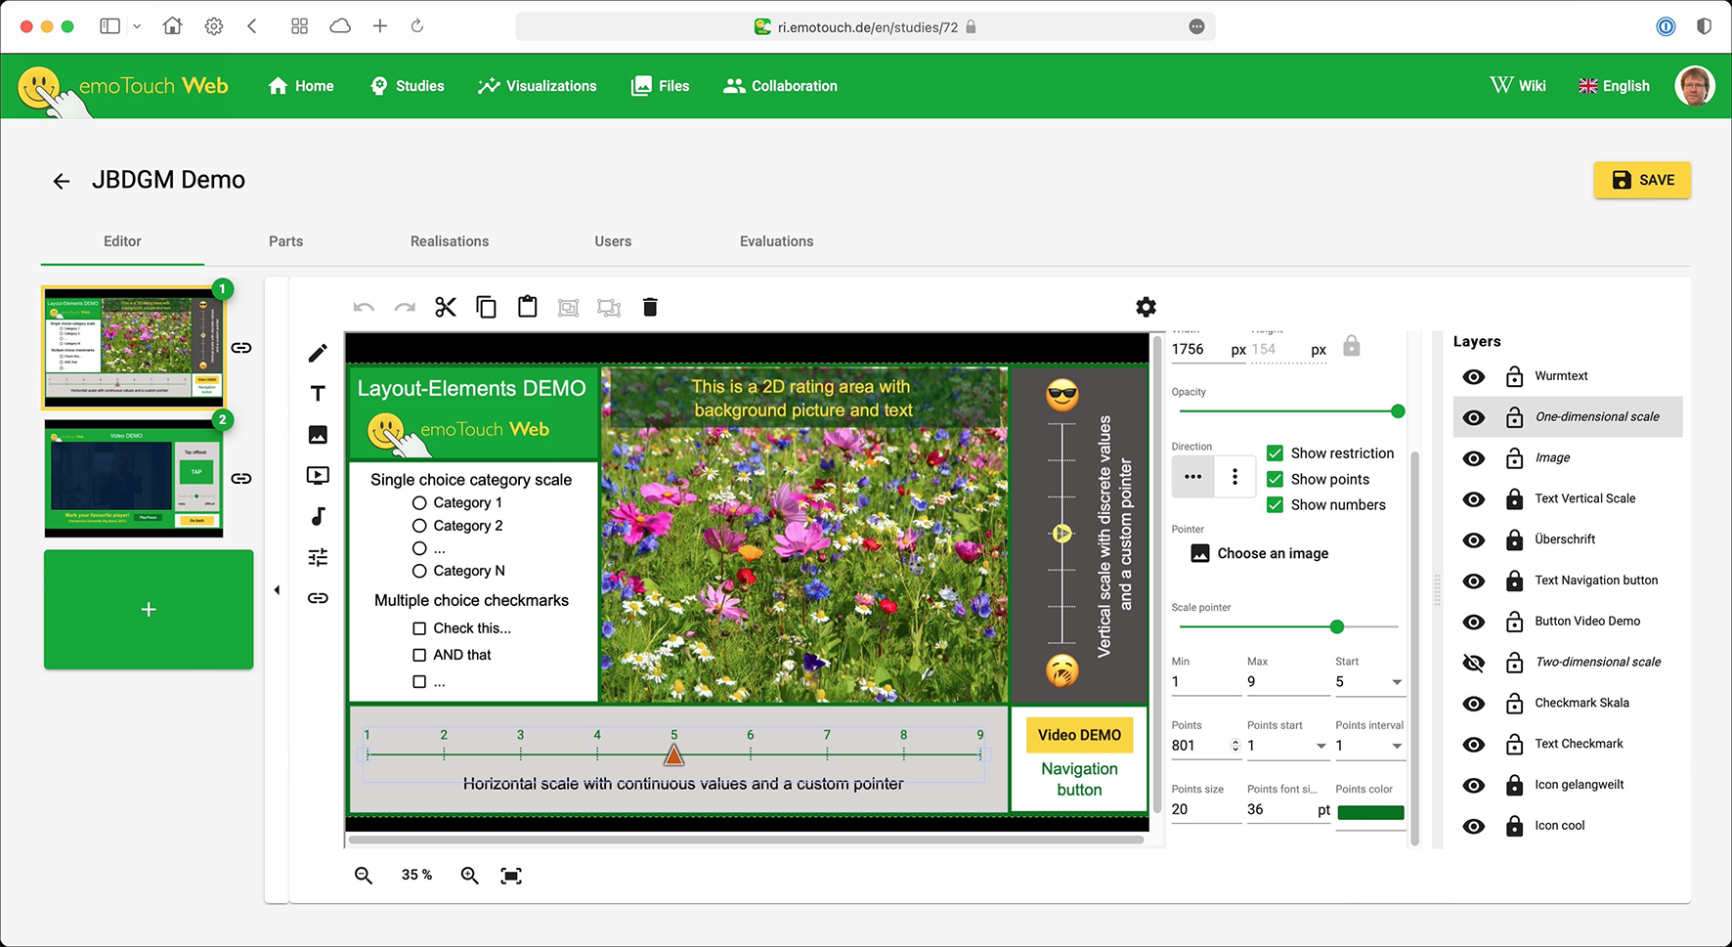
Task: Adjust the Scale pointer slider handle
Action: pyautogui.click(x=1337, y=626)
